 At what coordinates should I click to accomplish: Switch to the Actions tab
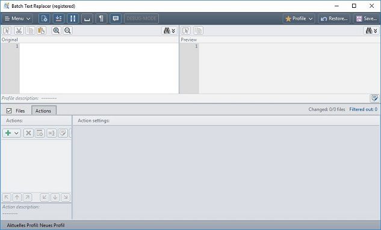(x=44, y=110)
